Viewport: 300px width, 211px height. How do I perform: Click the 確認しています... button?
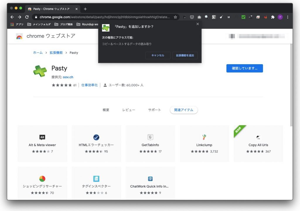[245, 68]
